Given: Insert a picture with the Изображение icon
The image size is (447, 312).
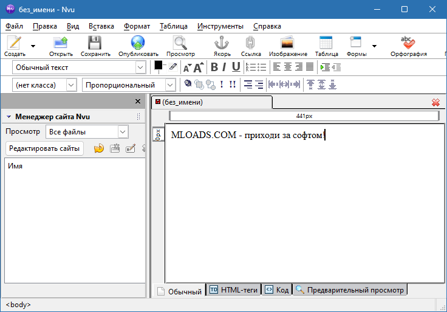Looking at the screenshot, I should [287, 43].
